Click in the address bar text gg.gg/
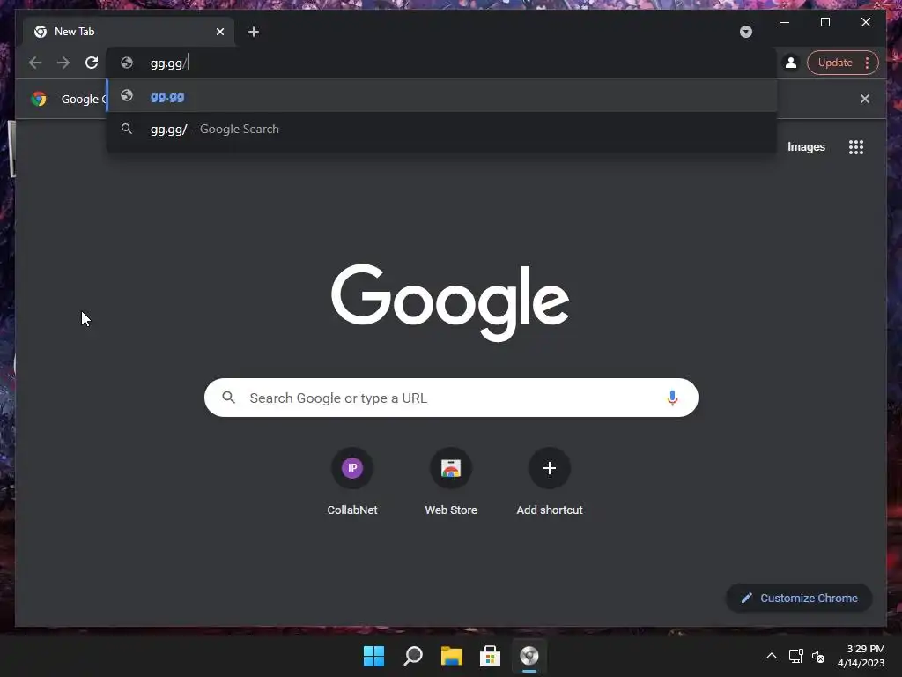Screen dimensions: 902x677 (167, 63)
